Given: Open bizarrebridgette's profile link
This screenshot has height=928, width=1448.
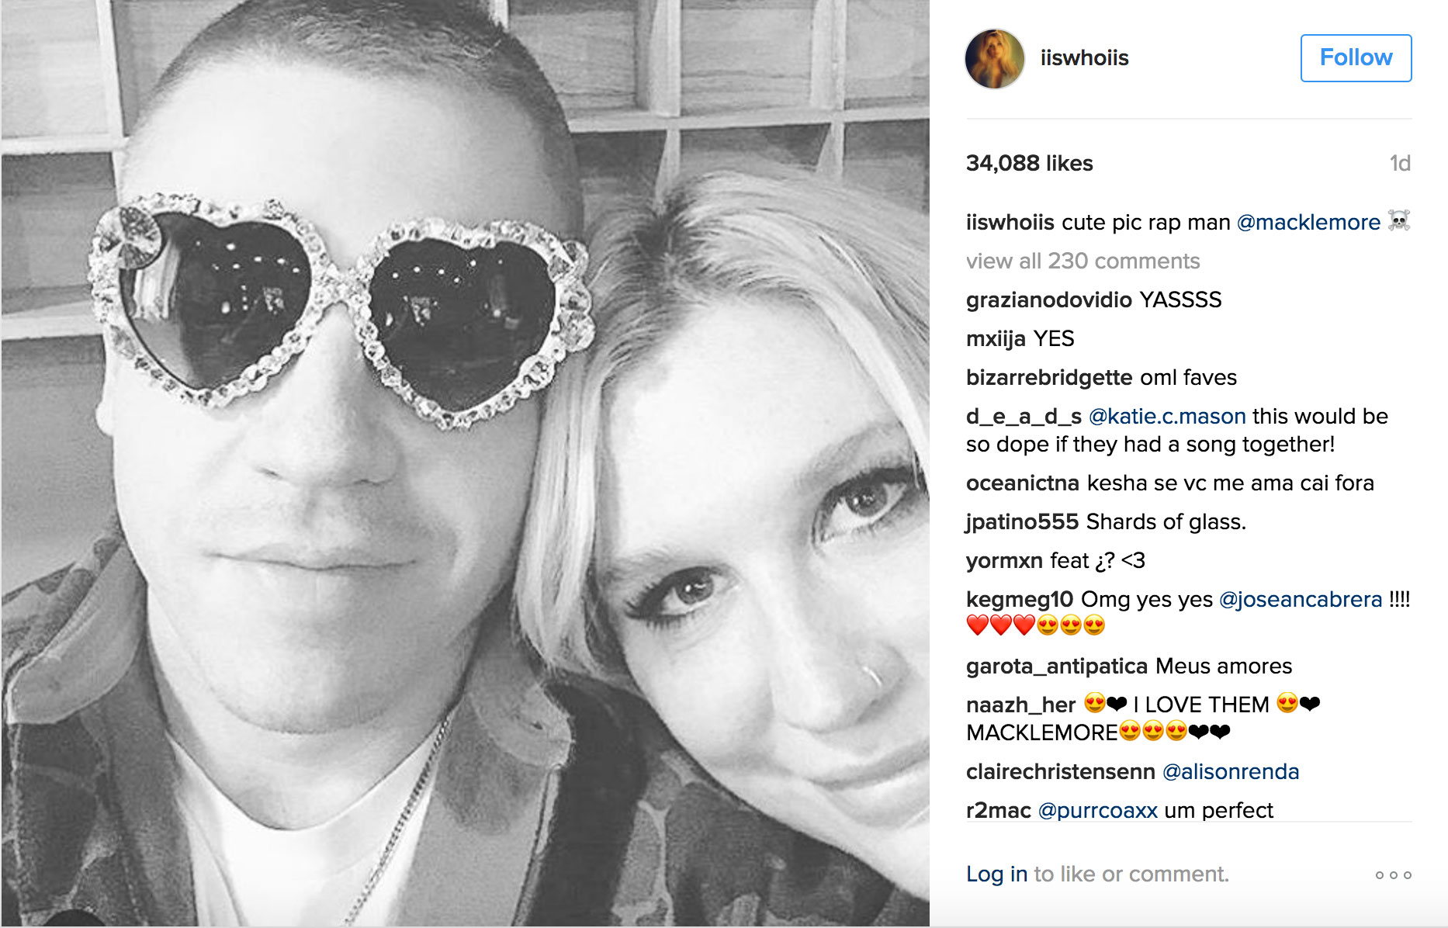Looking at the screenshot, I should coord(1049,378).
